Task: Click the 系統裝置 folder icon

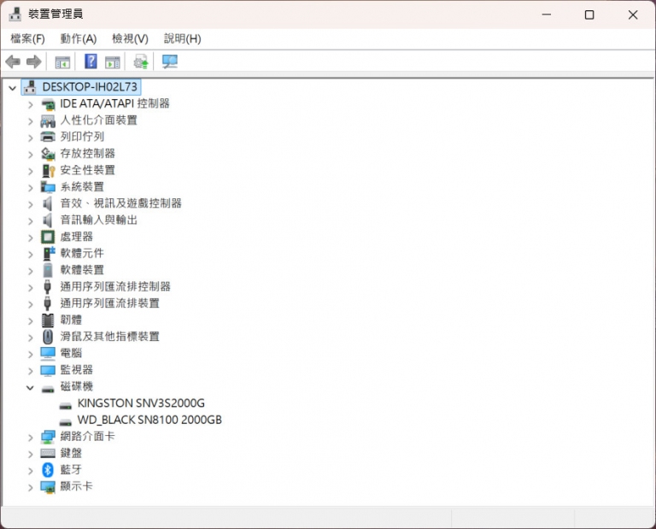Action: pyautogui.click(x=48, y=187)
